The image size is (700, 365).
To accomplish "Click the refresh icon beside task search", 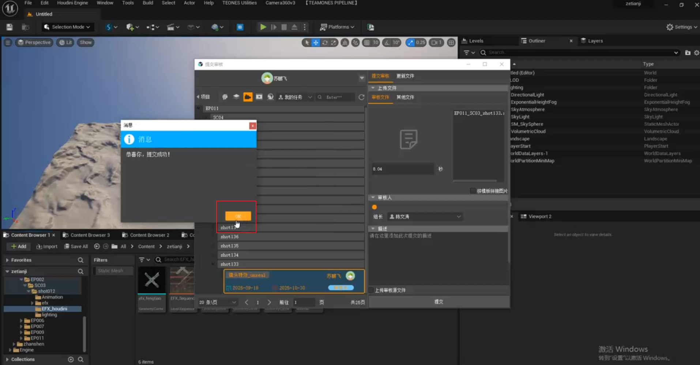I will pos(361,97).
